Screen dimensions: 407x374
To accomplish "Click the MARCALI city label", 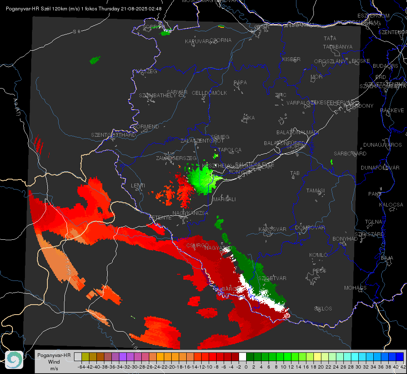I will [x=224, y=199].
